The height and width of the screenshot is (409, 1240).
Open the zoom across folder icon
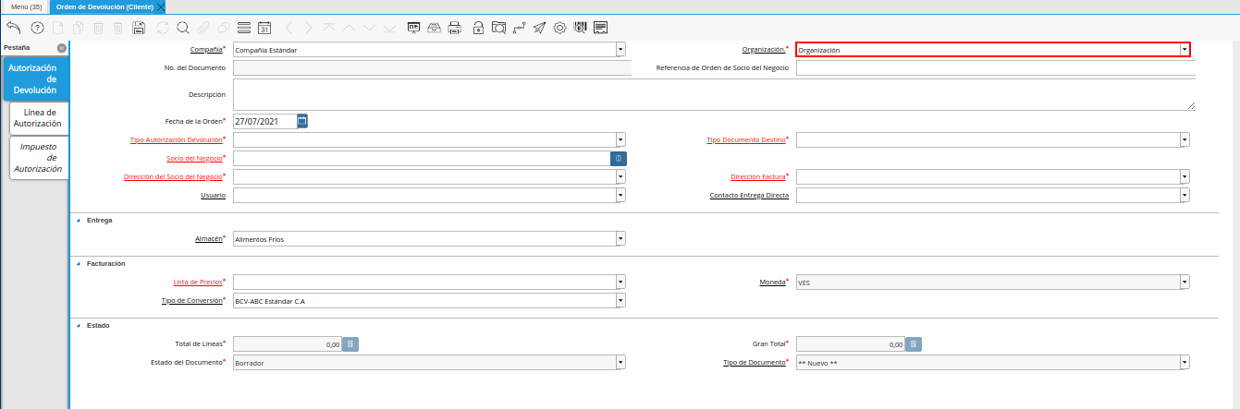coord(498,28)
